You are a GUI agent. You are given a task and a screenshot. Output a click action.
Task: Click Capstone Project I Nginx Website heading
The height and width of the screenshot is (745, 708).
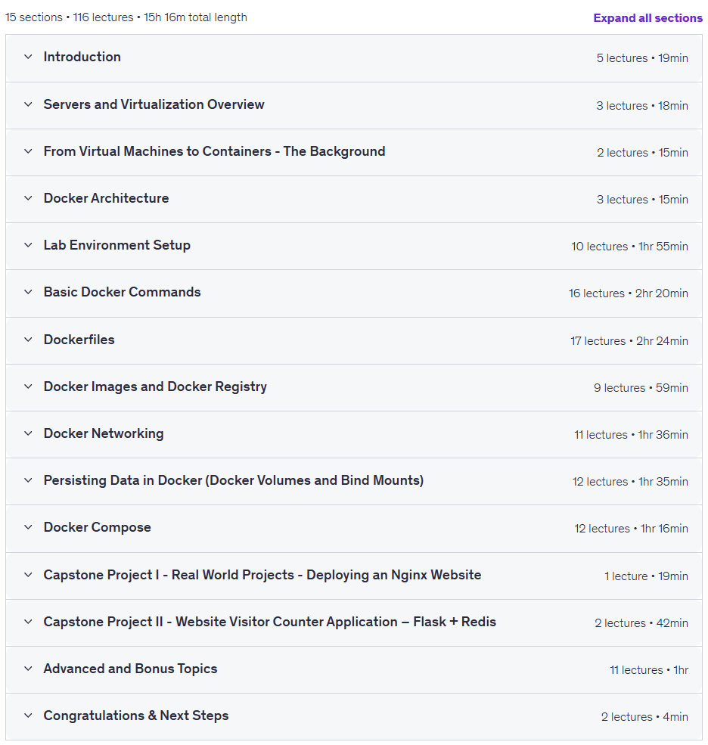pyautogui.click(x=262, y=575)
